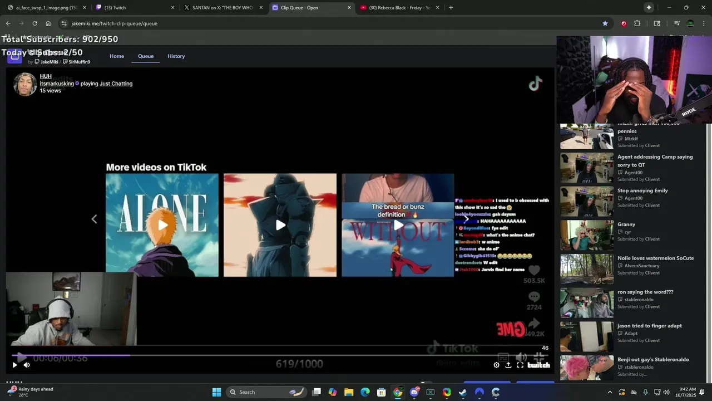Click the red extension icon in toolbar
The image size is (712, 401).
(x=624, y=23)
